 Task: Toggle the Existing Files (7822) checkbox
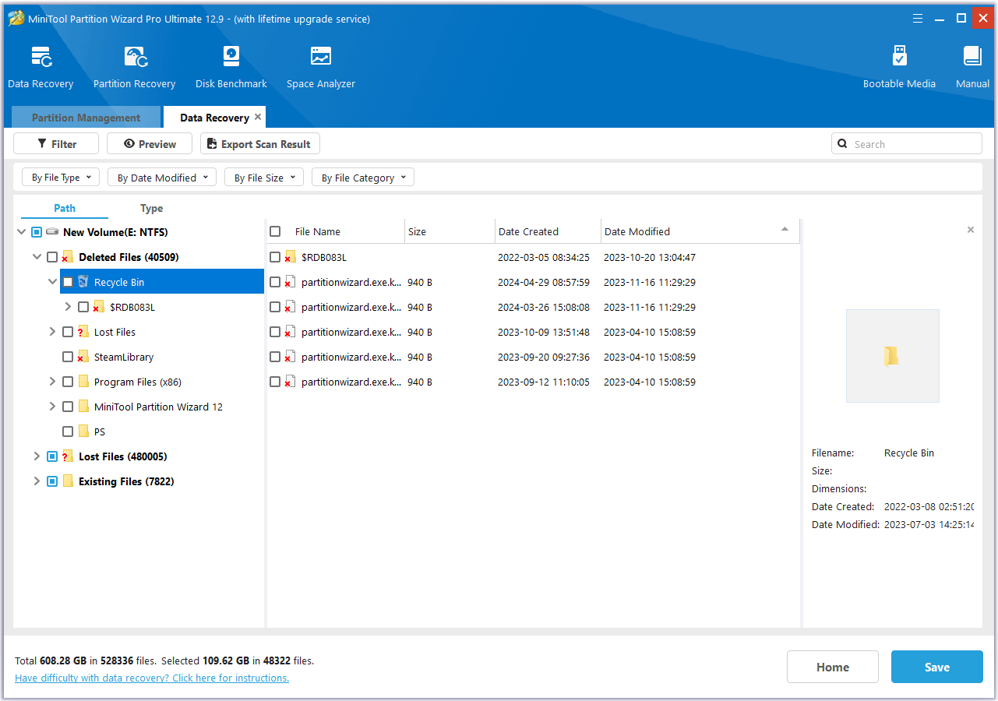pyautogui.click(x=52, y=481)
